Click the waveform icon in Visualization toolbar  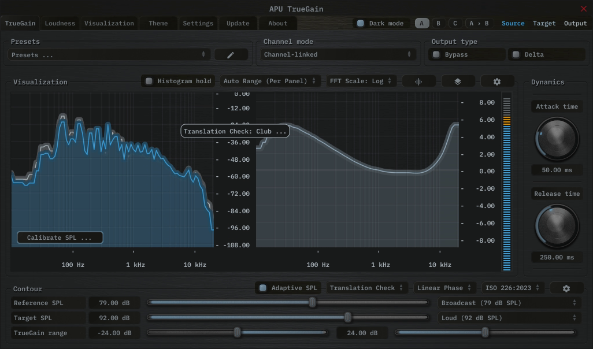[418, 81]
